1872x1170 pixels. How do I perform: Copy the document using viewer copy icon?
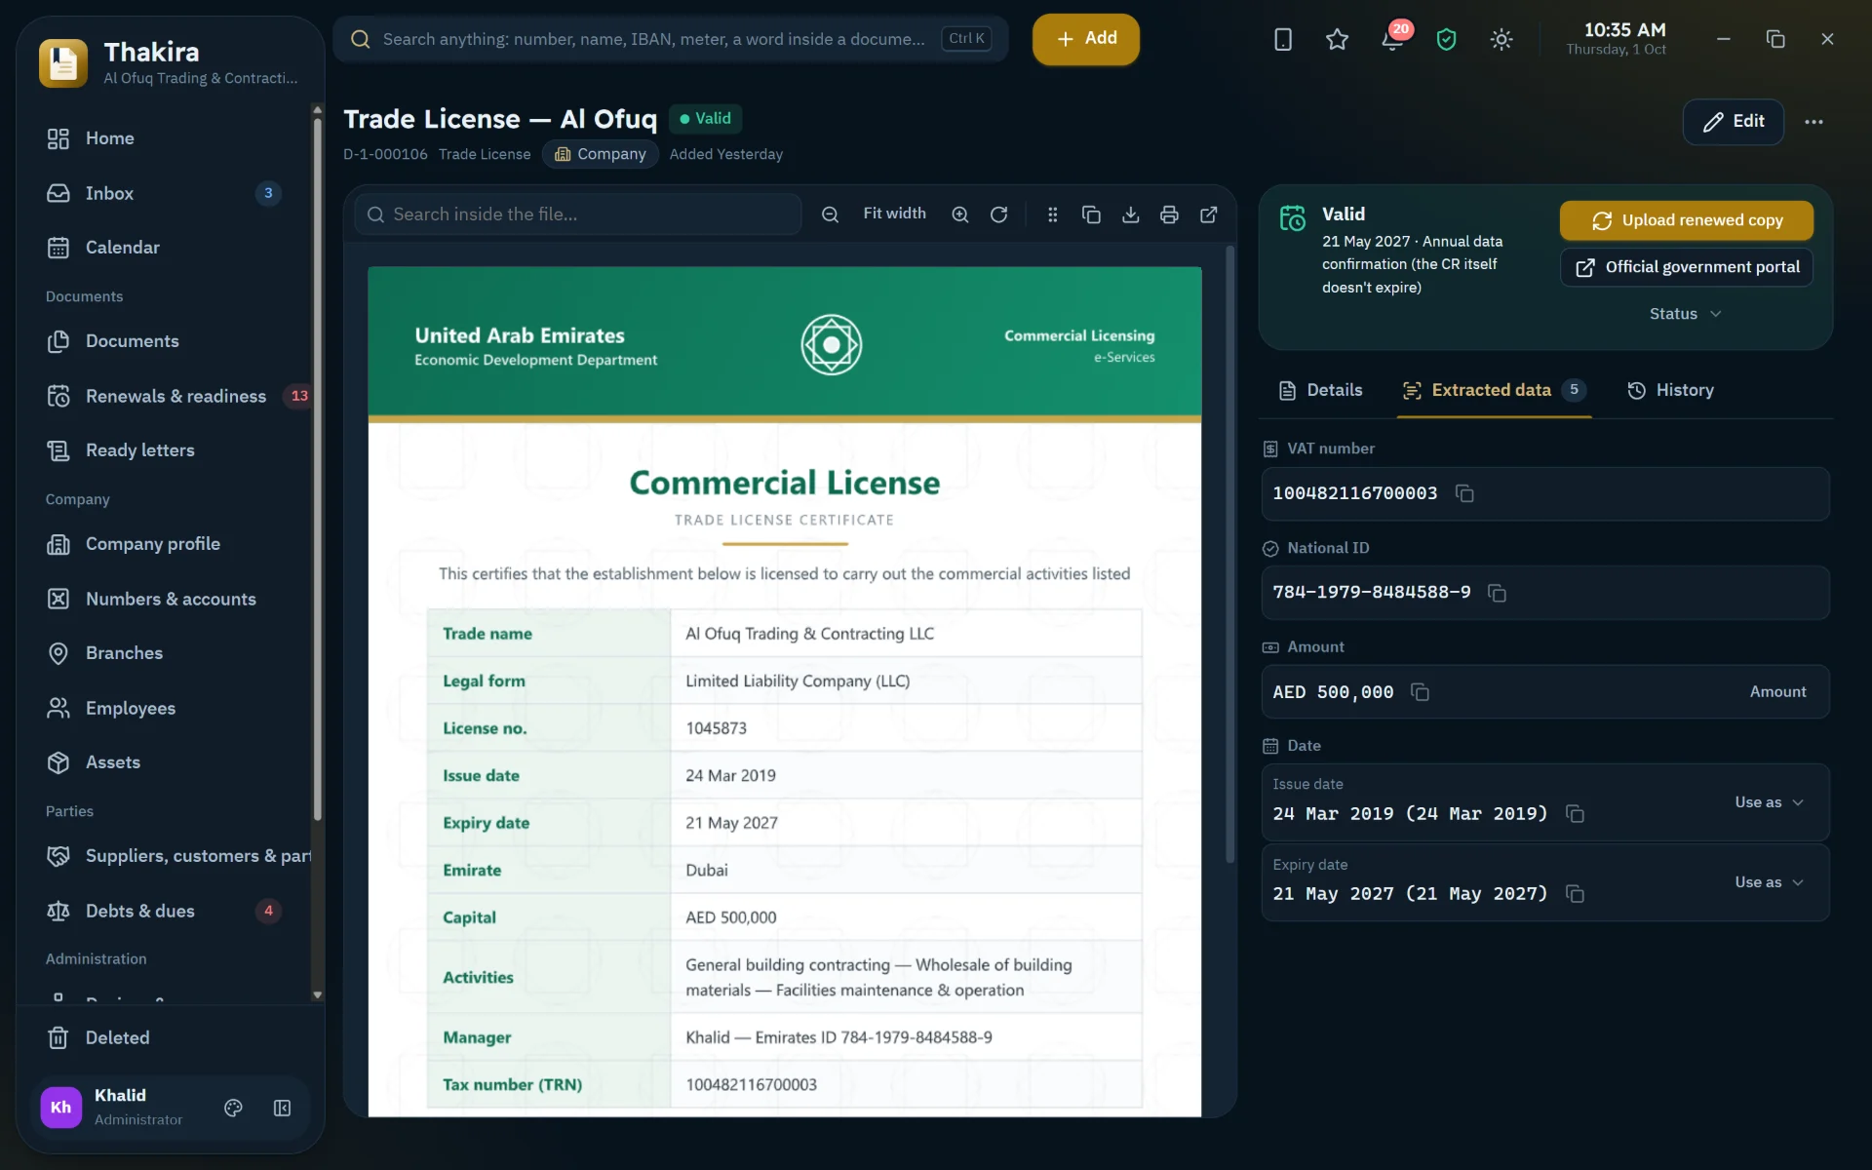coord(1091,214)
